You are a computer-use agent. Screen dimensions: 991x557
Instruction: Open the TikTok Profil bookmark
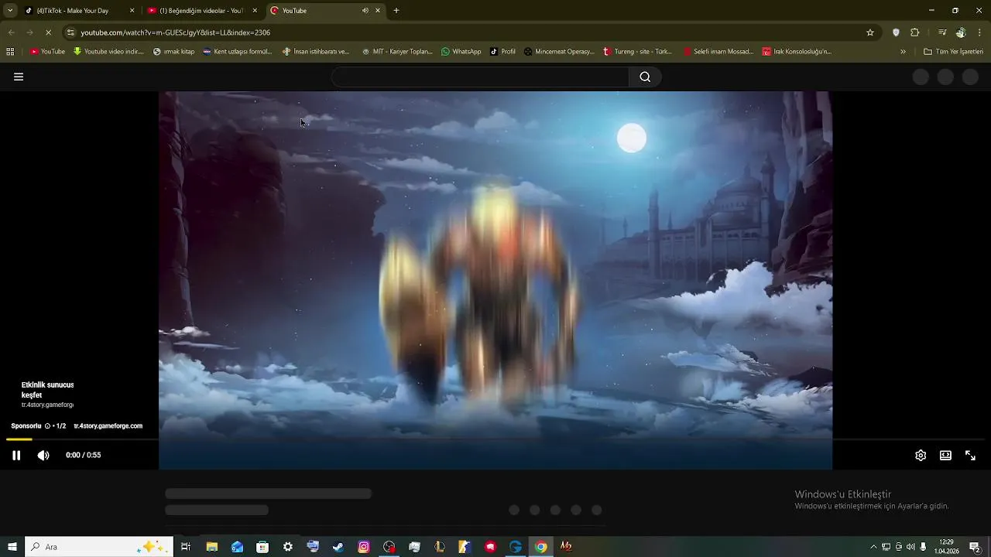[502, 52]
